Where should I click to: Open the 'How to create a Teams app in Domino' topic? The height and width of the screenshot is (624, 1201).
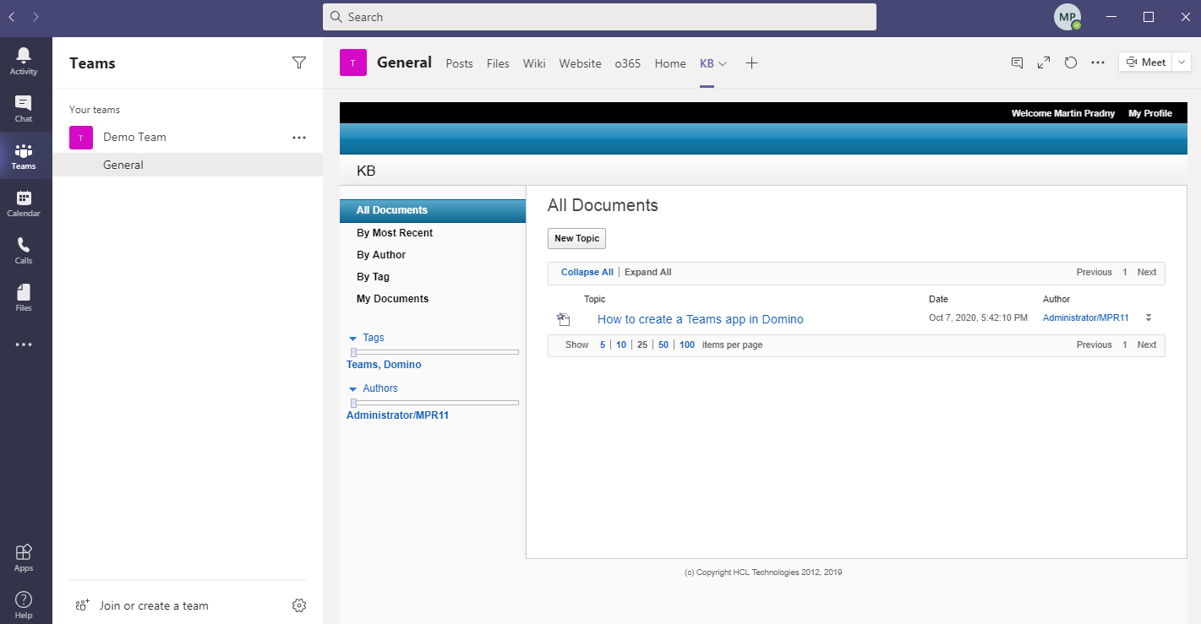coord(700,319)
